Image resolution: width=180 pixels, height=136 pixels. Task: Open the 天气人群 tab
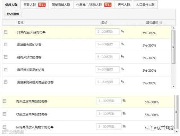(124, 5)
